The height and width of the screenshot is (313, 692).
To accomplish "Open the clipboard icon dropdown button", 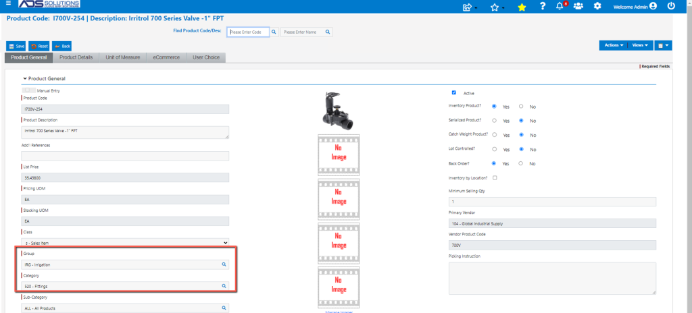I will coord(663,45).
